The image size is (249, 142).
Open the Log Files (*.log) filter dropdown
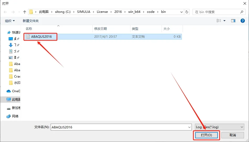[x=219, y=127]
